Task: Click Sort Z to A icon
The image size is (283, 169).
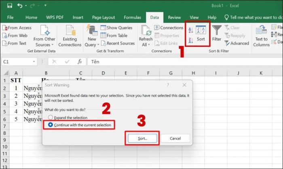Action: [x=191, y=41]
